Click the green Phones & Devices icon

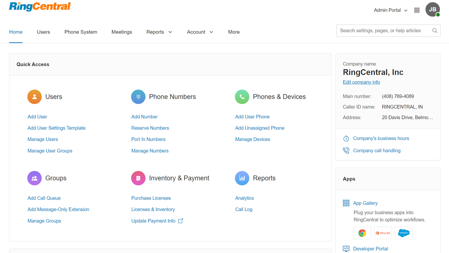point(242,97)
